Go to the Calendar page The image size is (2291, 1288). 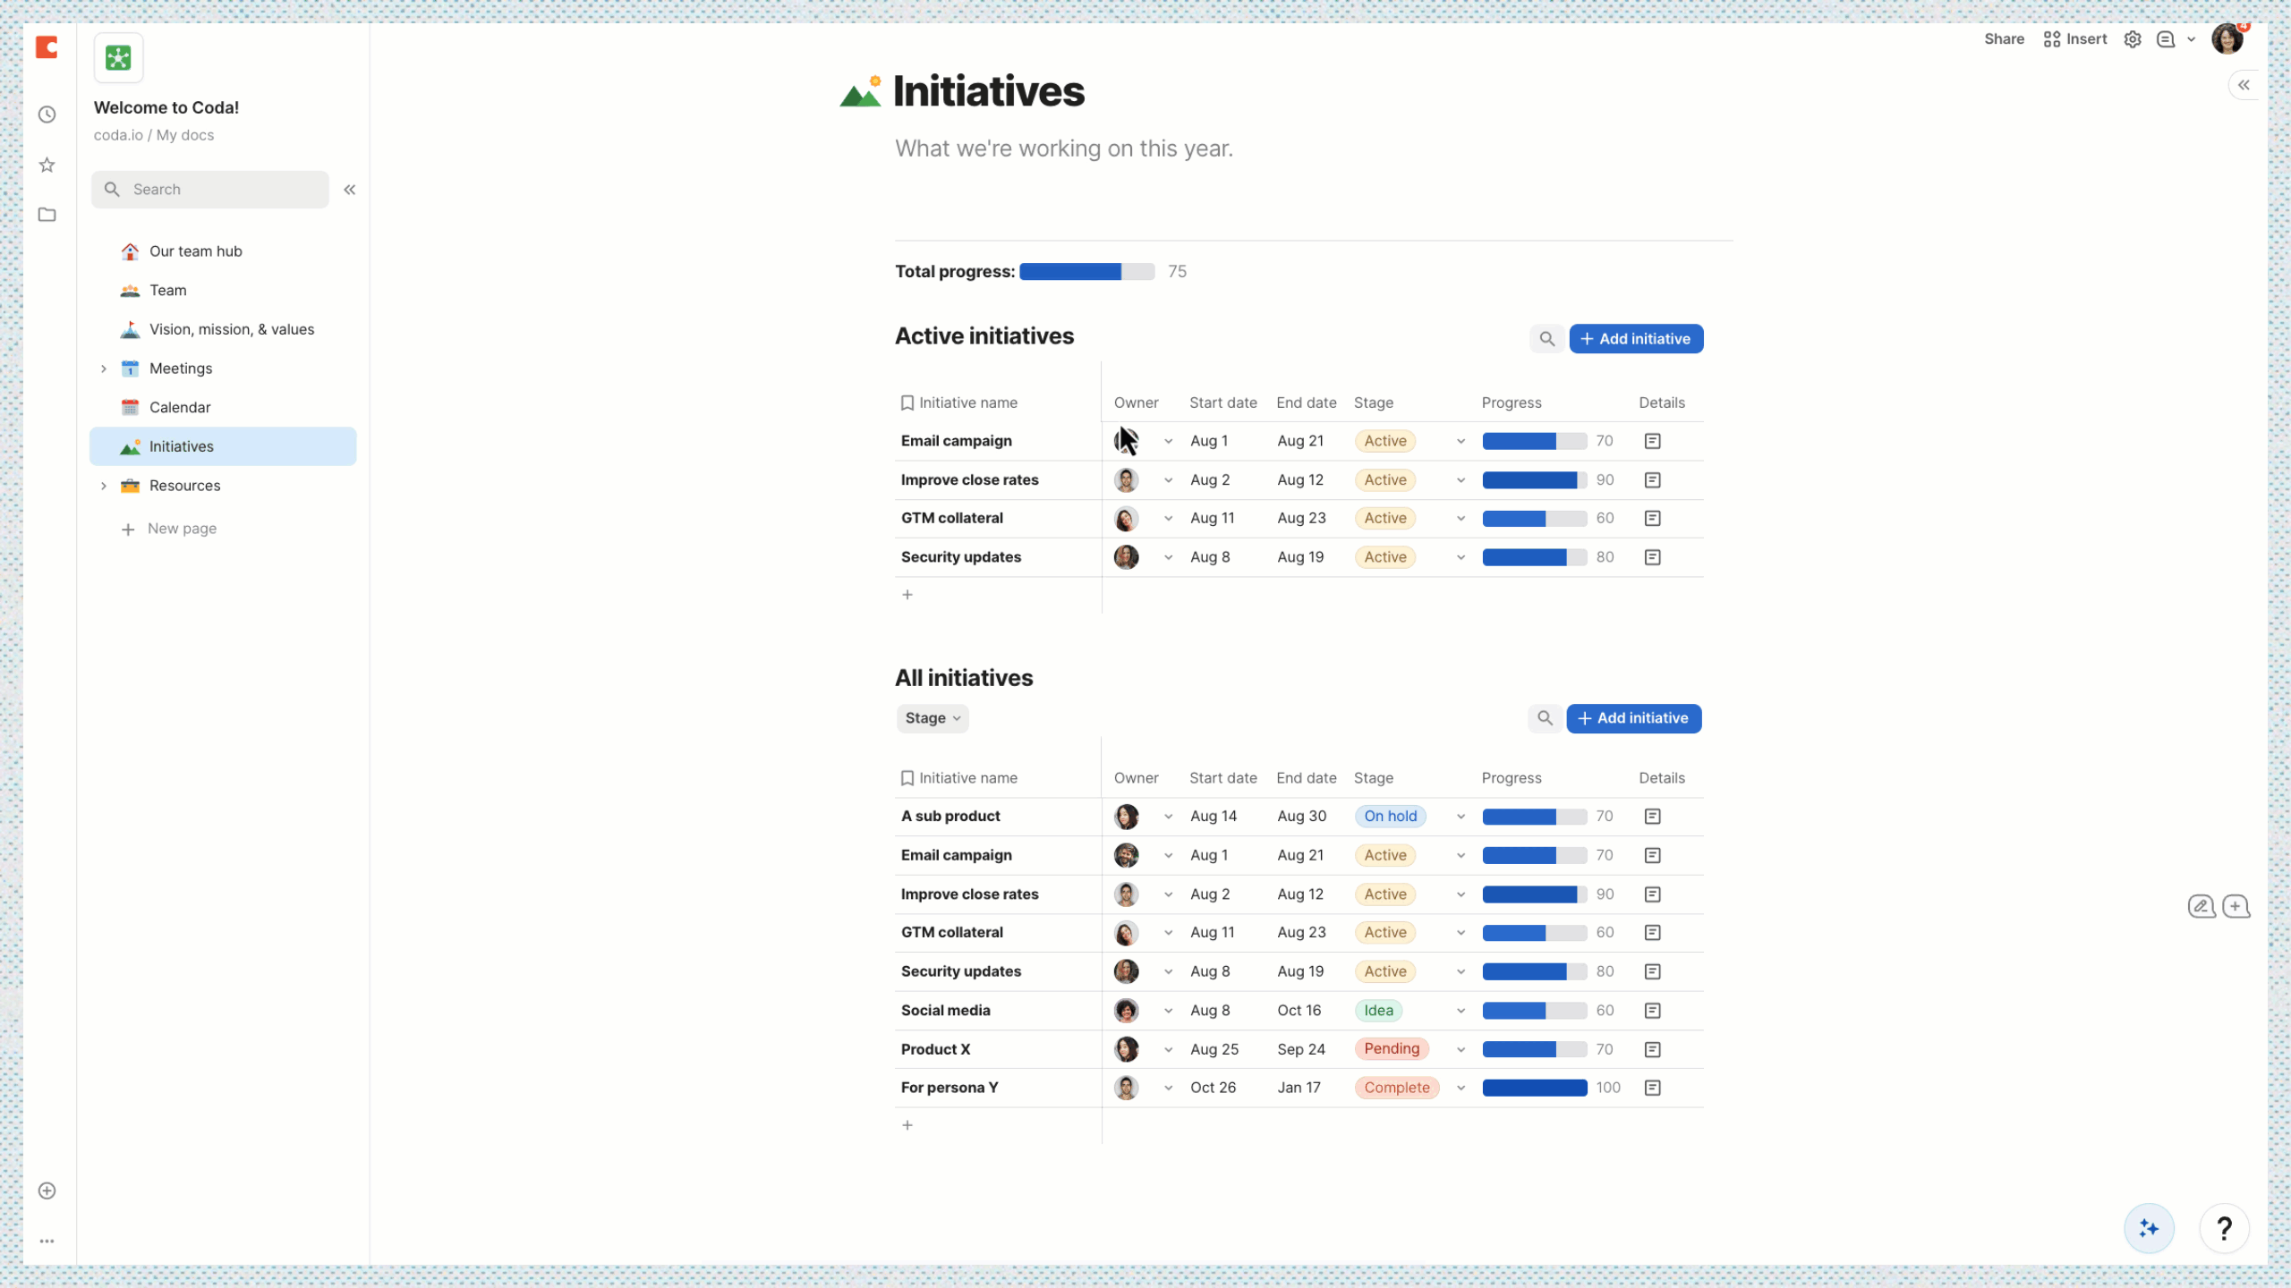pyautogui.click(x=180, y=407)
